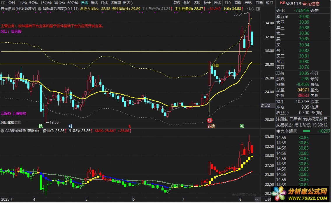Click the 月最 label on the chart
Image resolution: width=332 pixels, height=203 pixels.
(215, 65)
